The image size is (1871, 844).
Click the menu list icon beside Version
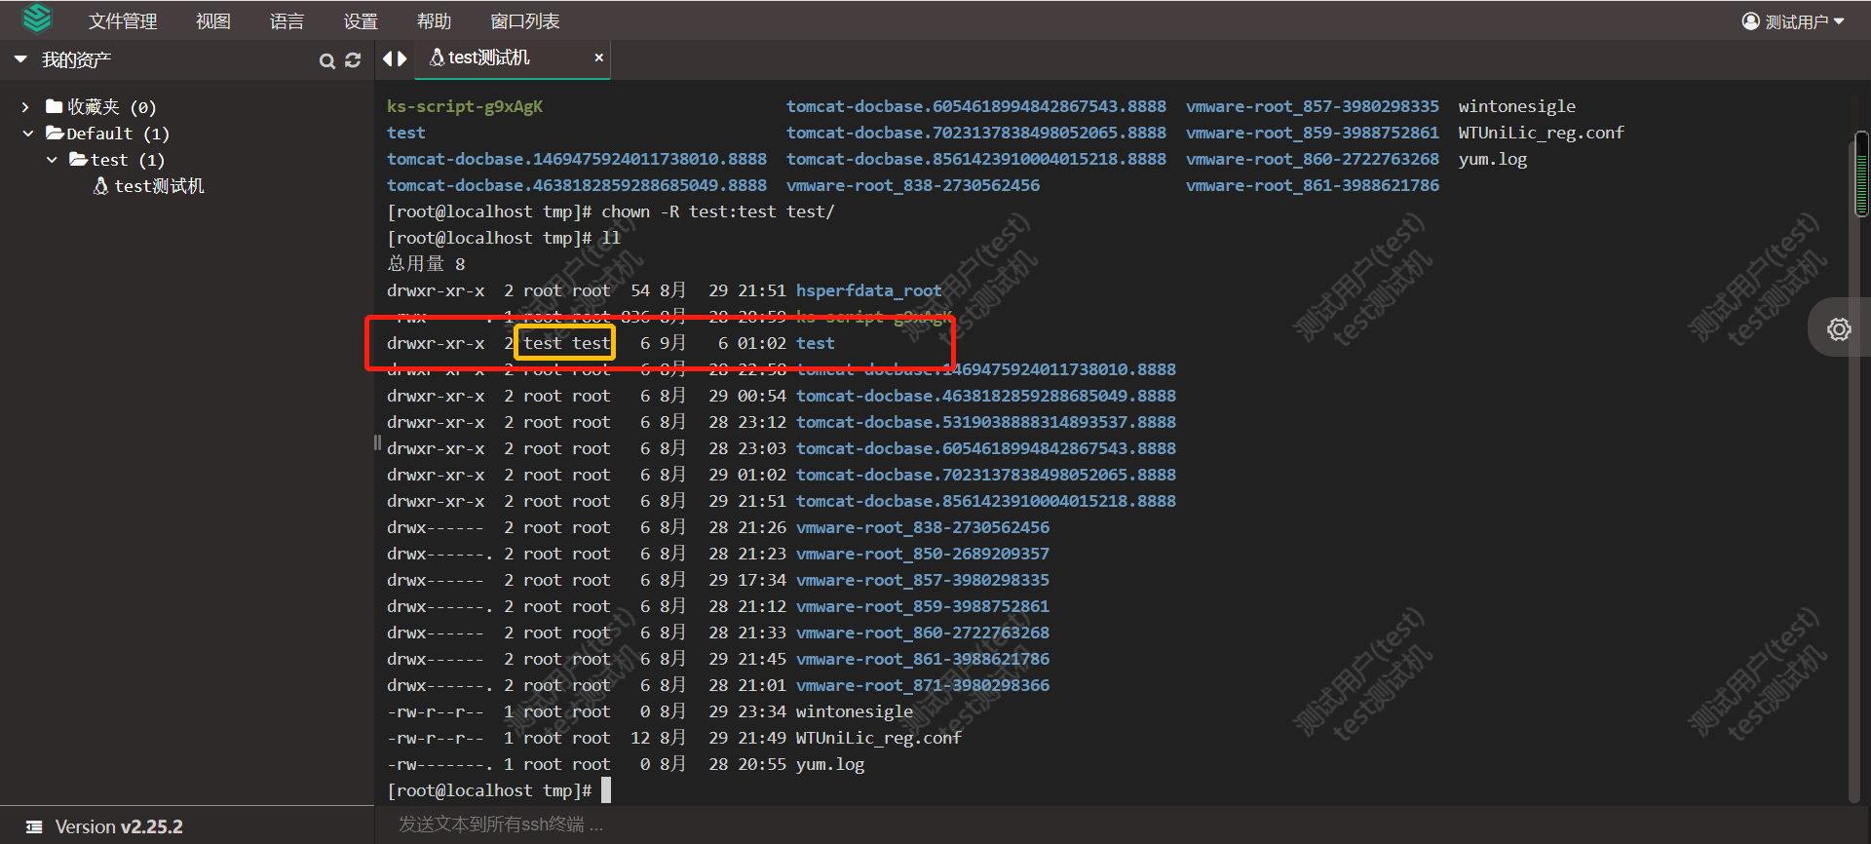coord(34,826)
